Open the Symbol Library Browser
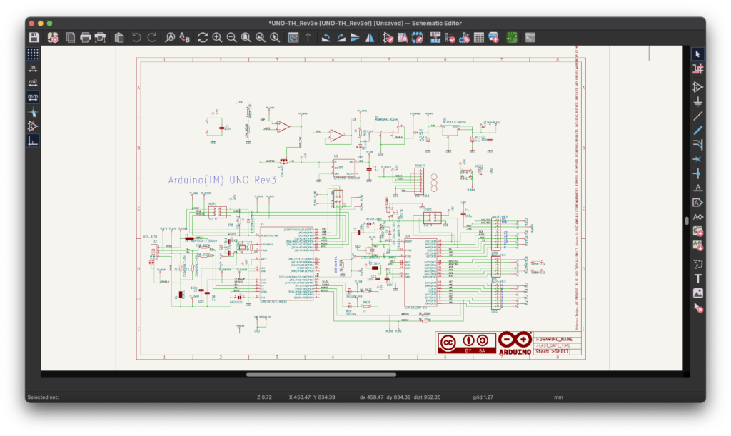The image size is (731, 436). pos(403,38)
